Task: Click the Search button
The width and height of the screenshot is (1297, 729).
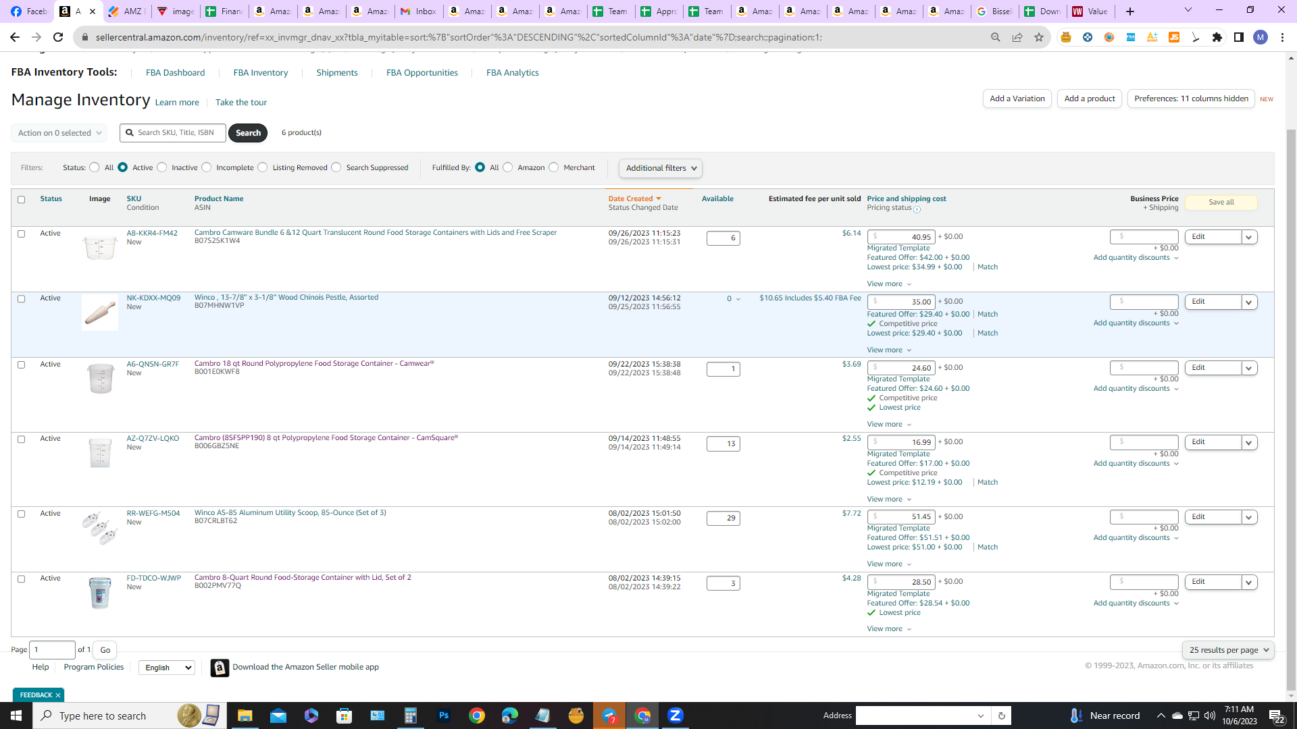Action: pyautogui.click(x=248, y=133)
